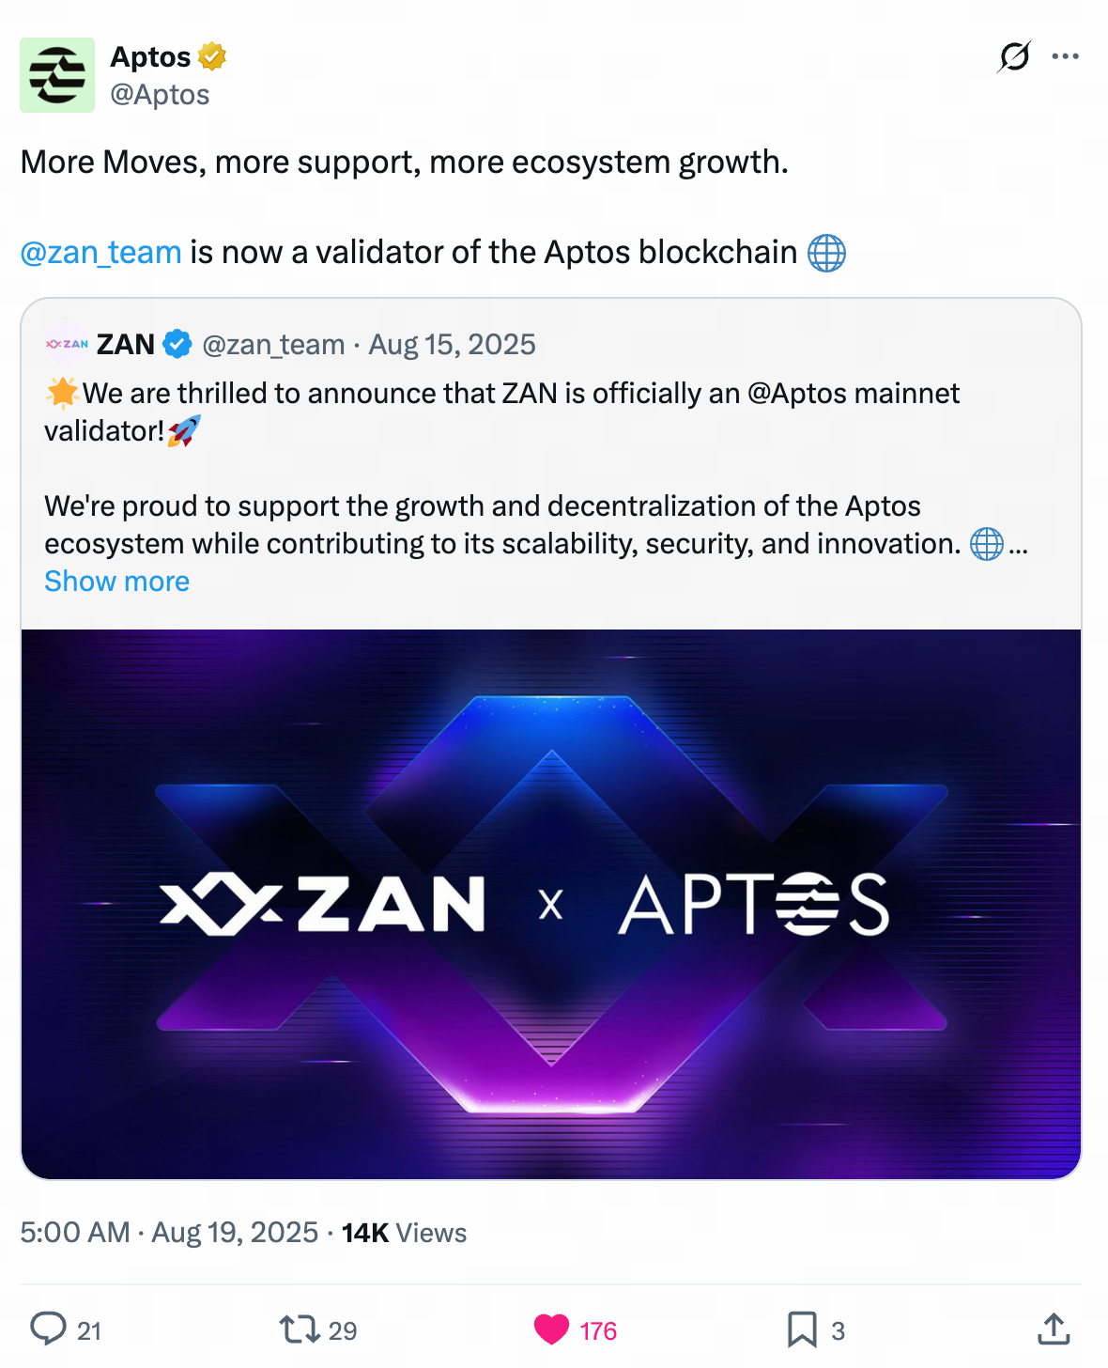1108x1368 pixels.
Task: Toggle the pink heart like button
Action: (x=552, y=1329)
